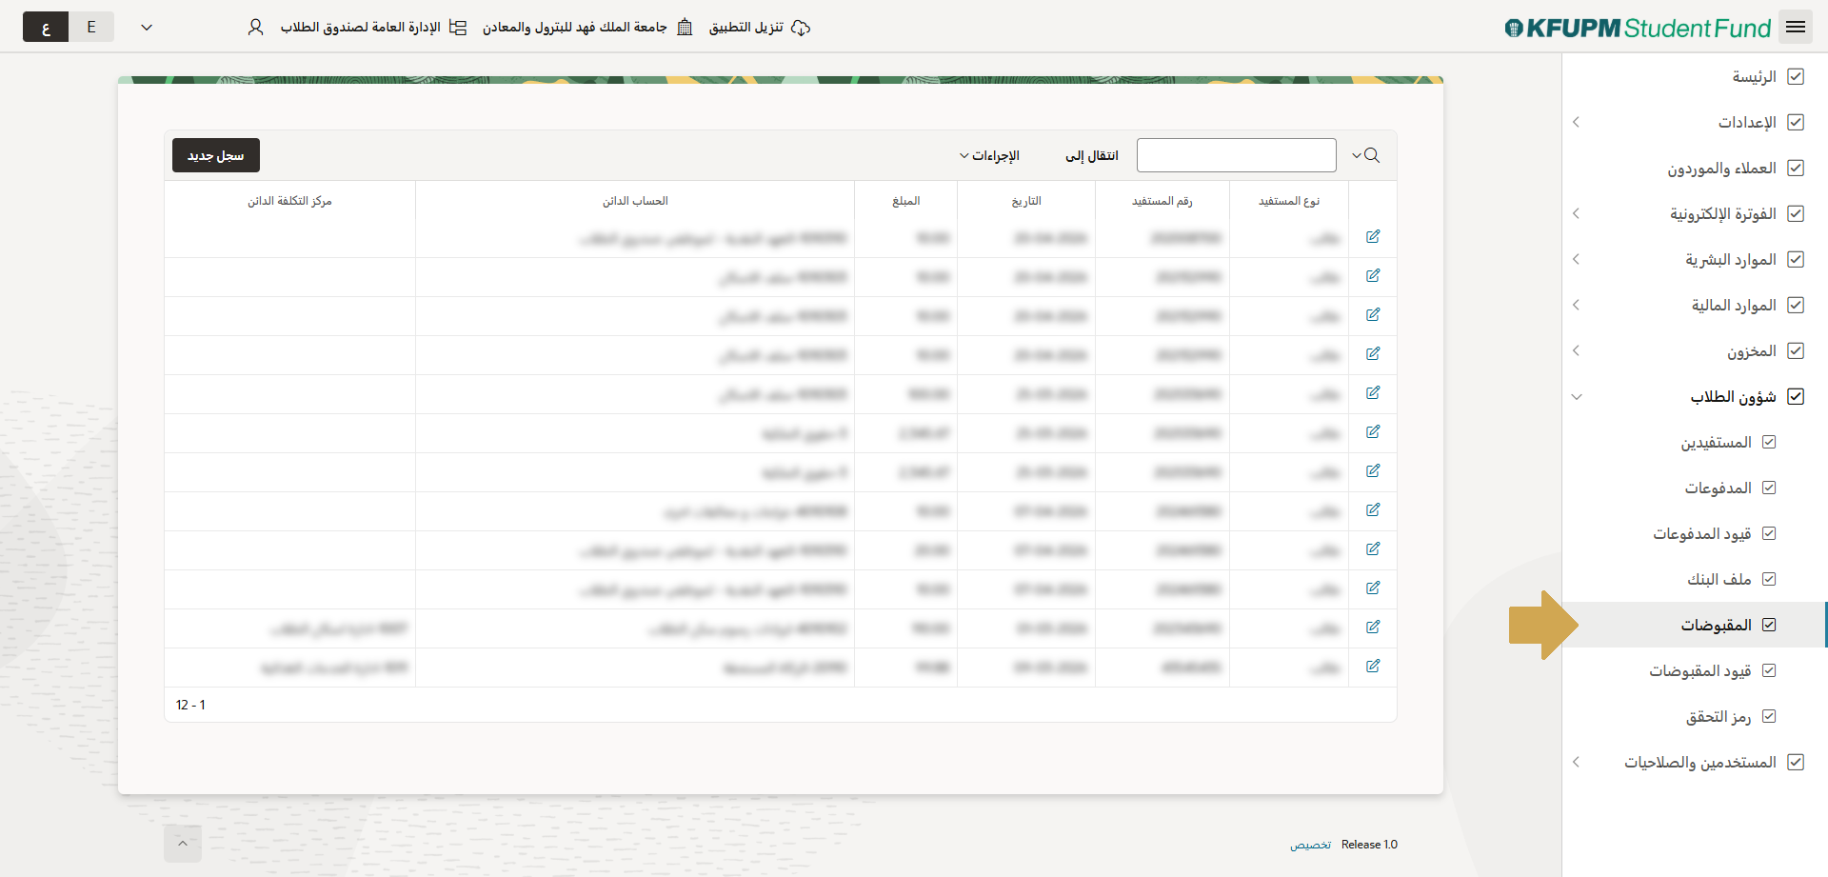Expand the الموارد المالية menu chevron

click(x=1577, y=305)
